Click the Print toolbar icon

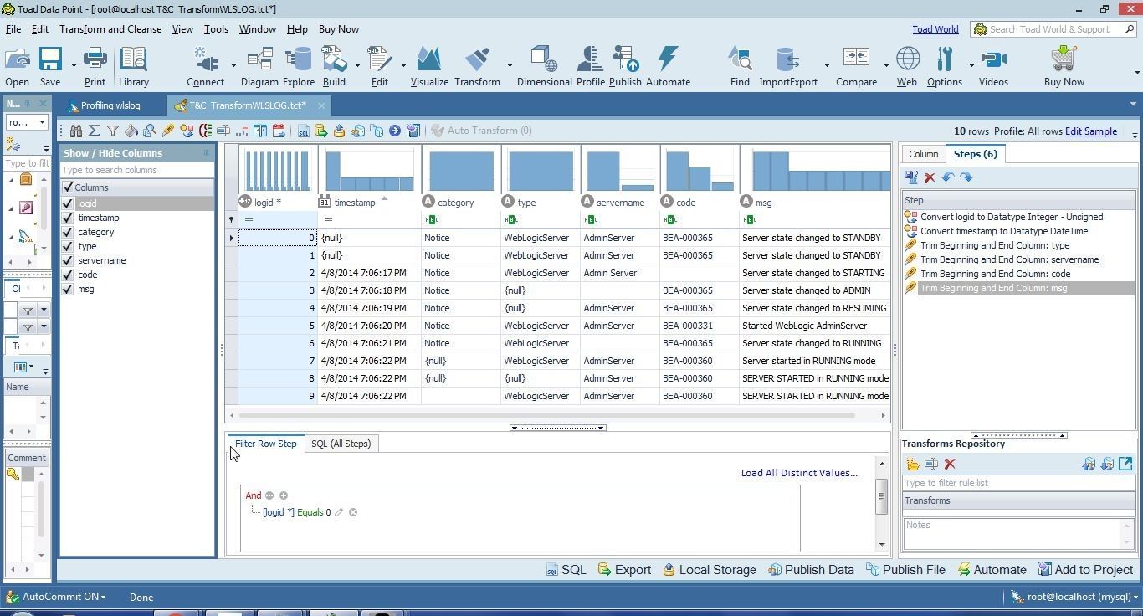click(x=95, y=66)
